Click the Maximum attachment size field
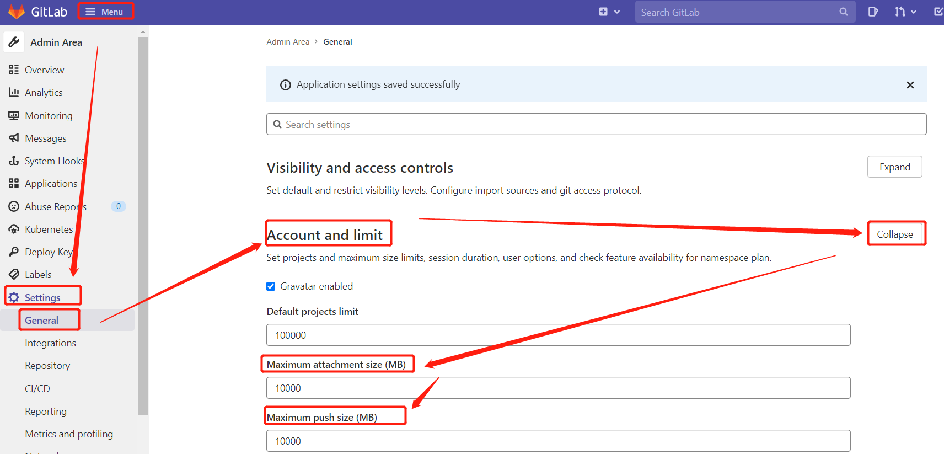Image resolution: width=944 pixels, height=454 pixels. [558, 388]
